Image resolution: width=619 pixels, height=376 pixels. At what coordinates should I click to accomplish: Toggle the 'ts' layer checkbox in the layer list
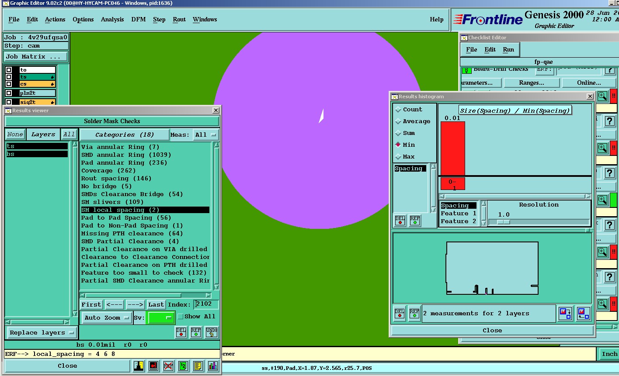point(9,77)
